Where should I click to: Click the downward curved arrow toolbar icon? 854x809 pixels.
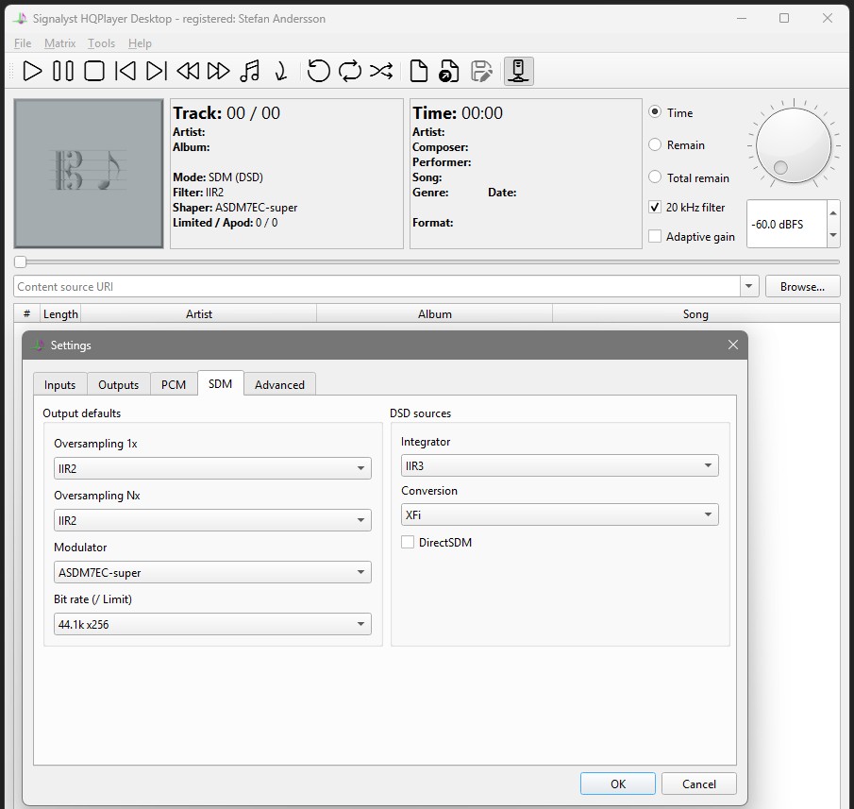tap(281, 71)
